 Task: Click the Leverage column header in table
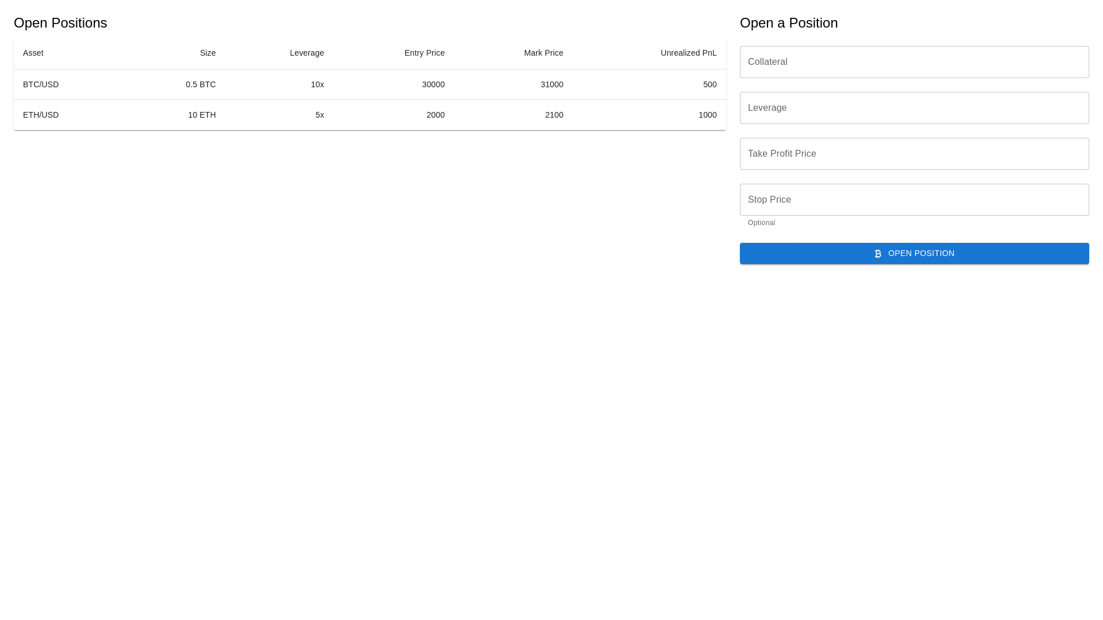(x=307, y=53)
